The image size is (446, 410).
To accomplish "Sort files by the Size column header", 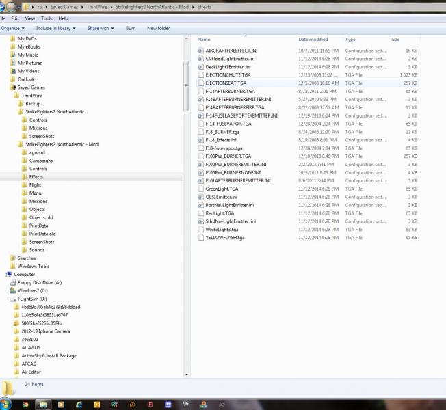I will pyautogui.click(x=404, y=40).
